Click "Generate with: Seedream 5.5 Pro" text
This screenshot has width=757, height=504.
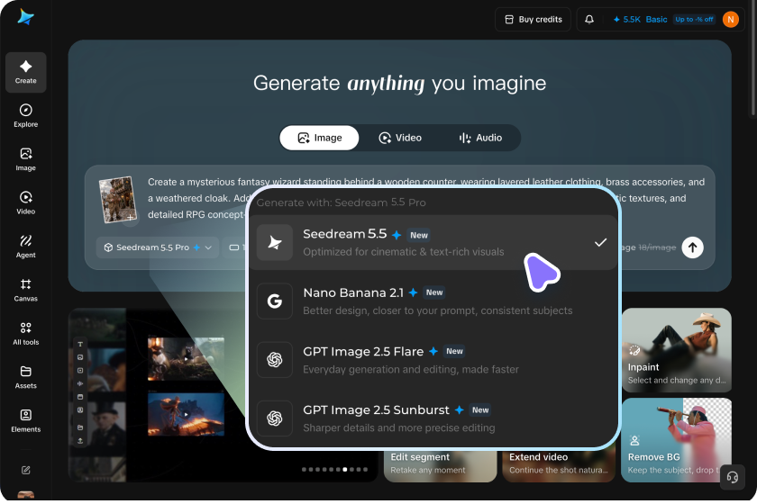pyautogui.click(x=341, y=202)
